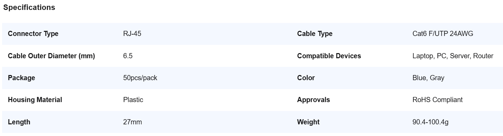Click the Specifications heading
This screenshot has width=503, height=136.
[29, 8]
